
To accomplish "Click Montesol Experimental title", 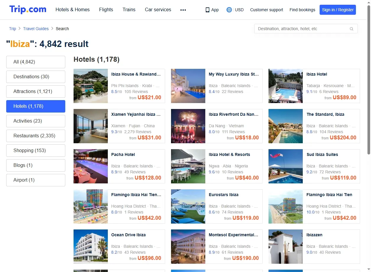I will point(234,235).
